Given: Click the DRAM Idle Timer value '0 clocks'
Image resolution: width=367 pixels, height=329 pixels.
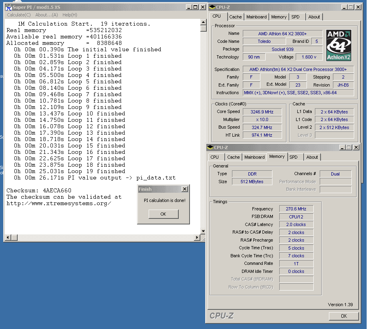Looking at the screenshot, I should point(296,272).
